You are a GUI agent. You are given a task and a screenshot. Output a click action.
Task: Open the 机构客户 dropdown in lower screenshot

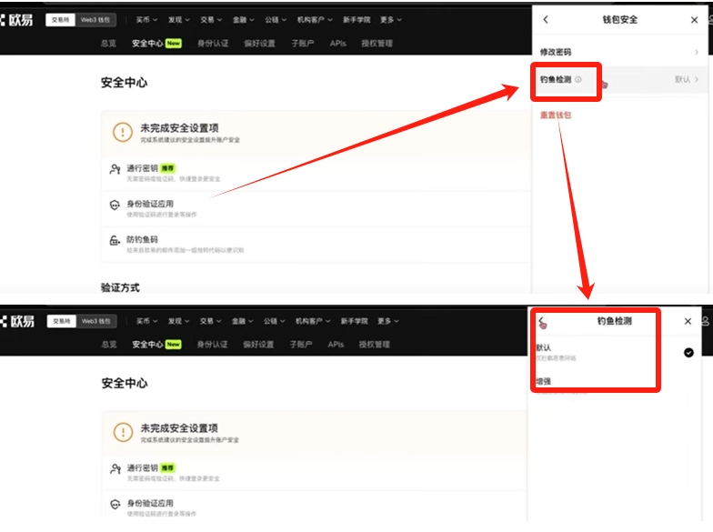coord(313,321)
